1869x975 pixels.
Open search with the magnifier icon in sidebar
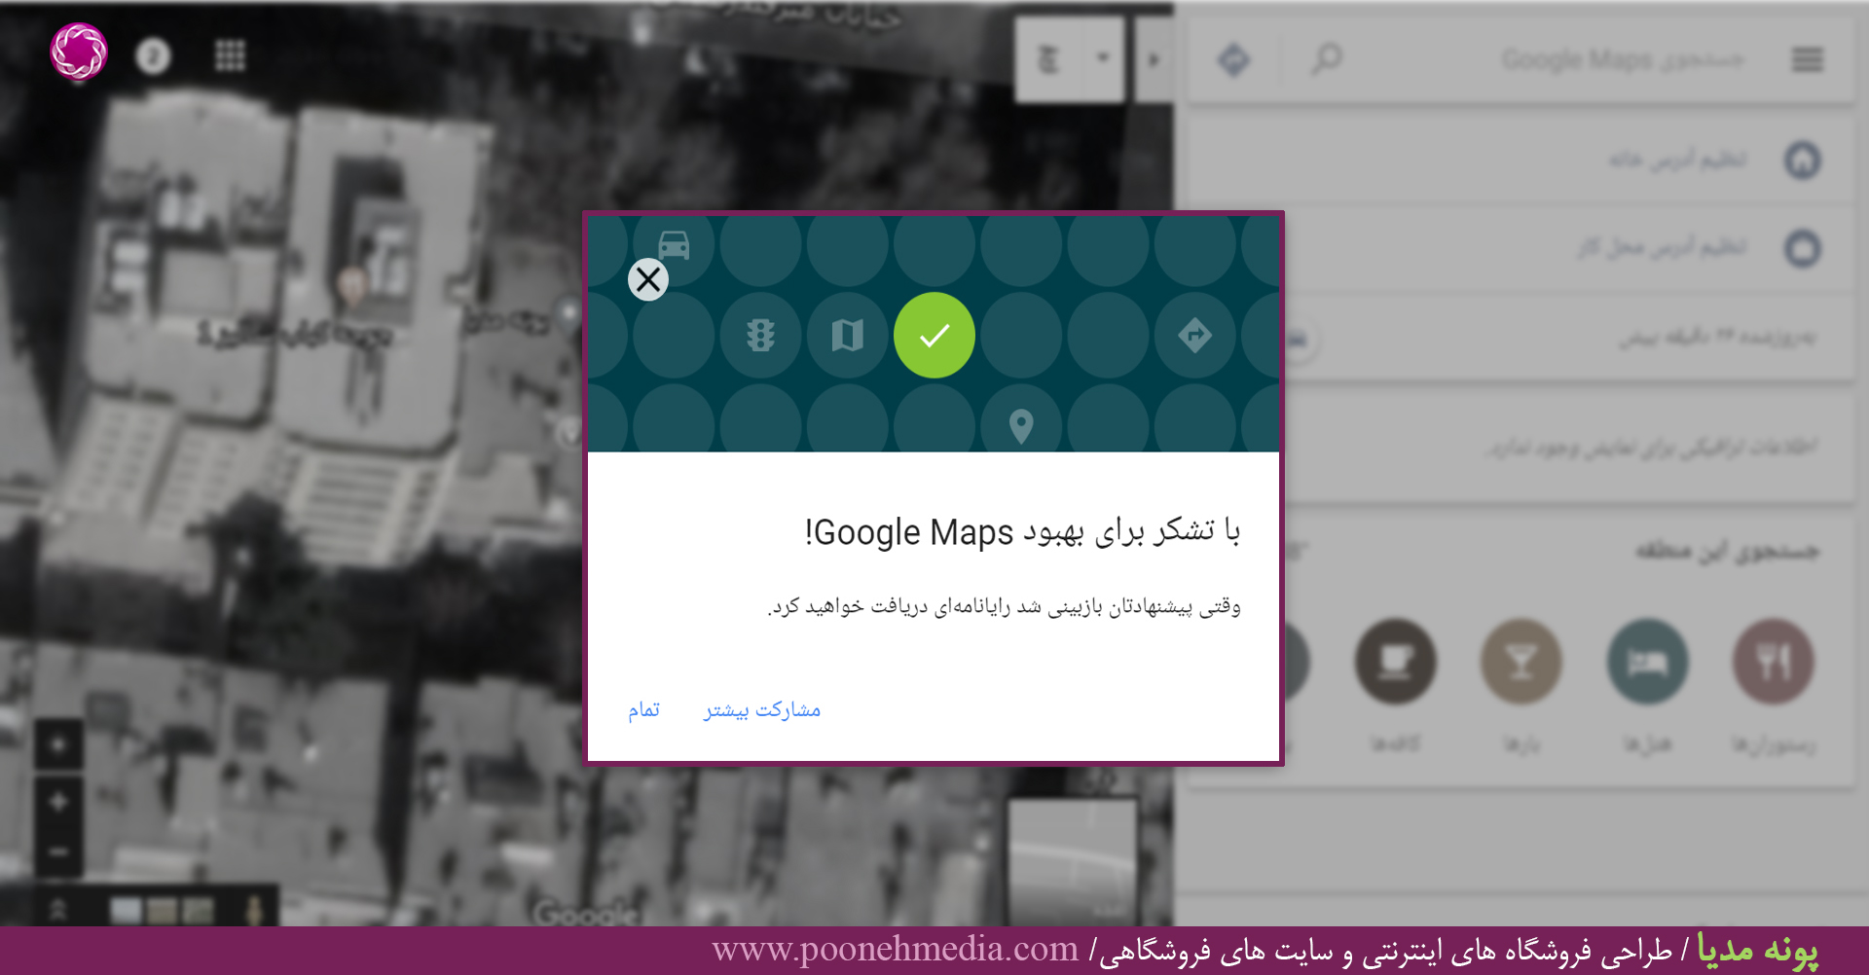tap(1326, 58)
